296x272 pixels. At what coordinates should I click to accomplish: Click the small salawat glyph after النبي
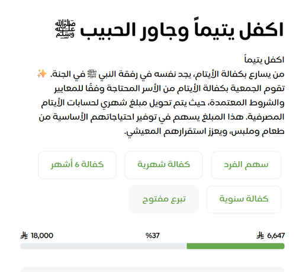click(x=92, y=73)
